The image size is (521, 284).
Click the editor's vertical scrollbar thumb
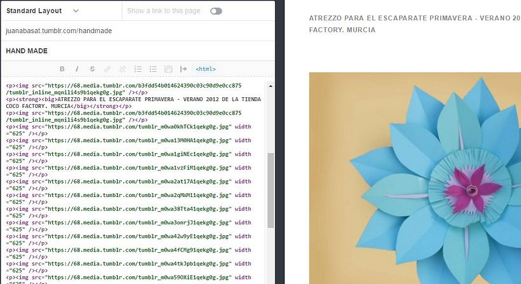click(x=271, y=189)
